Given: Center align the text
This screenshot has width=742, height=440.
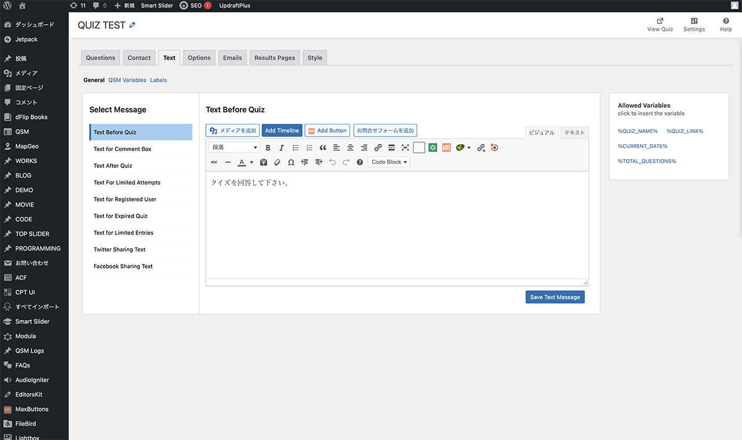Looking at the screenshot, I should [x=350, y=148].
